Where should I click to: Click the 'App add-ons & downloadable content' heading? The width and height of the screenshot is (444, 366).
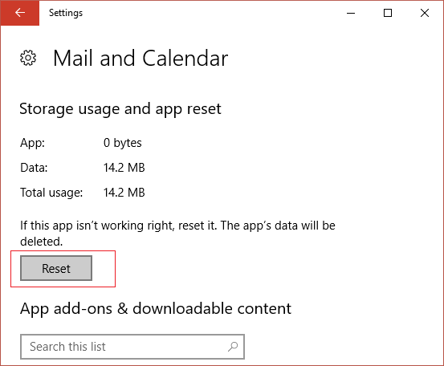tap(156, 308)
